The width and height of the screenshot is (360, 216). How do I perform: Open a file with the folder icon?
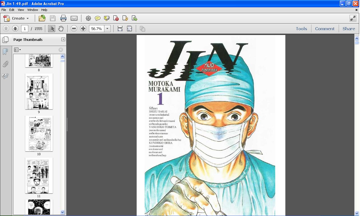tap(42, 18)
